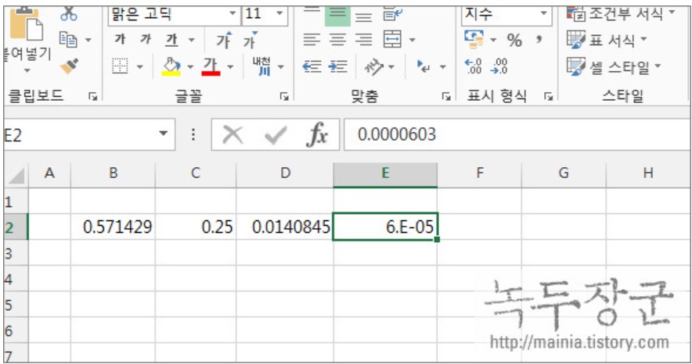The width and height of the screenshot is (692, 364).
Task: Decrease the indent
Action: pyautogui.click(x=312, y=66)
